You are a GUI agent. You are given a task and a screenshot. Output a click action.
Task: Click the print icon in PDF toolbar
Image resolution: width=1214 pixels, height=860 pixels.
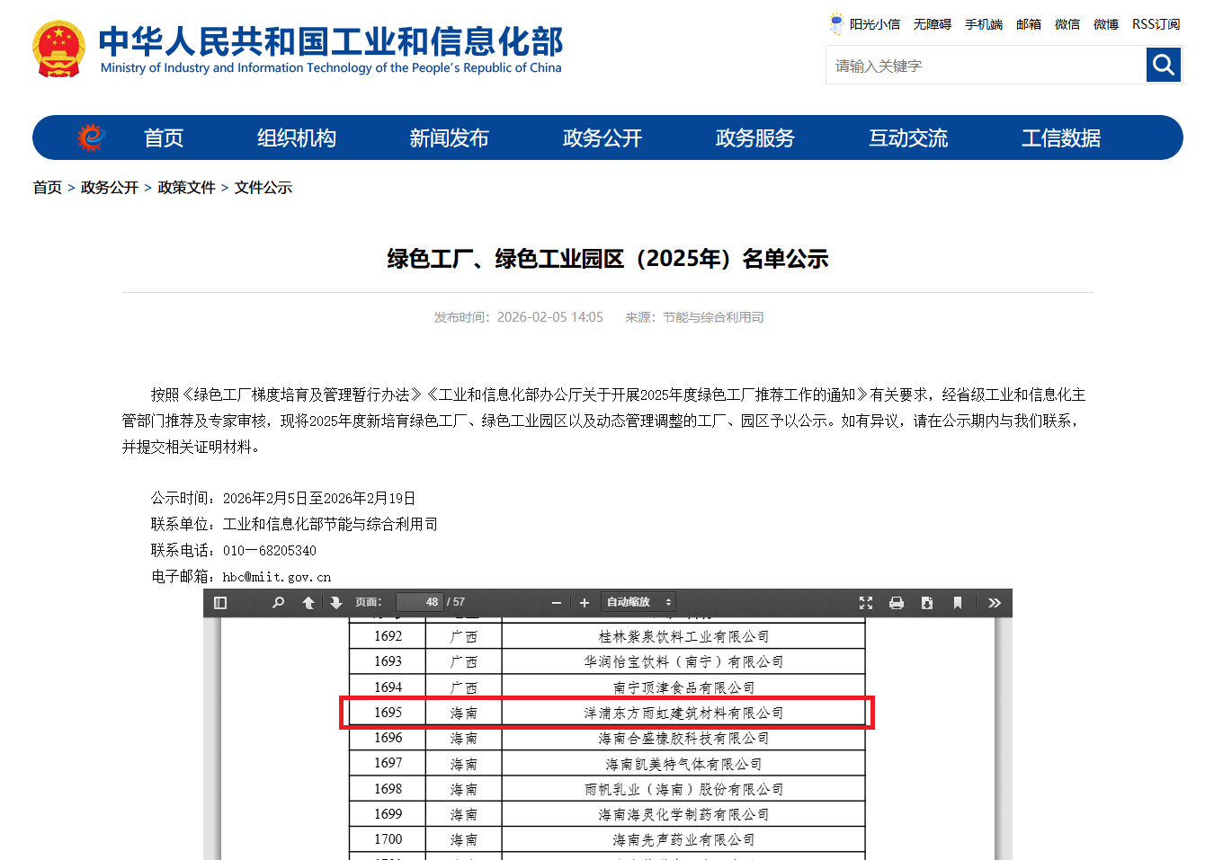click(x=897, y=602)
